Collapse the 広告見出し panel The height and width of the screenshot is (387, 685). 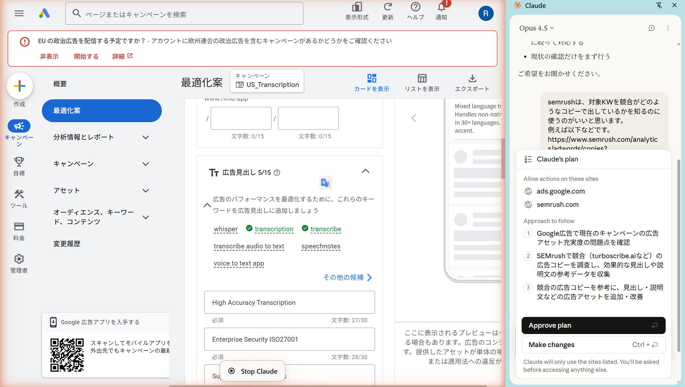click(x=365, y=171)
